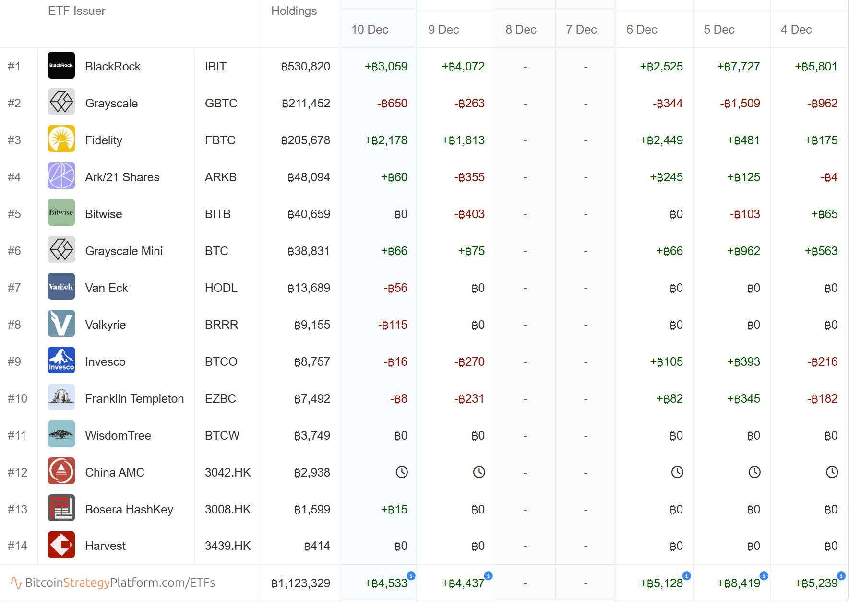Click info badge on 5 Dec total
The image size is (849, 606).
pyautogui.click(x=764, y=576)
